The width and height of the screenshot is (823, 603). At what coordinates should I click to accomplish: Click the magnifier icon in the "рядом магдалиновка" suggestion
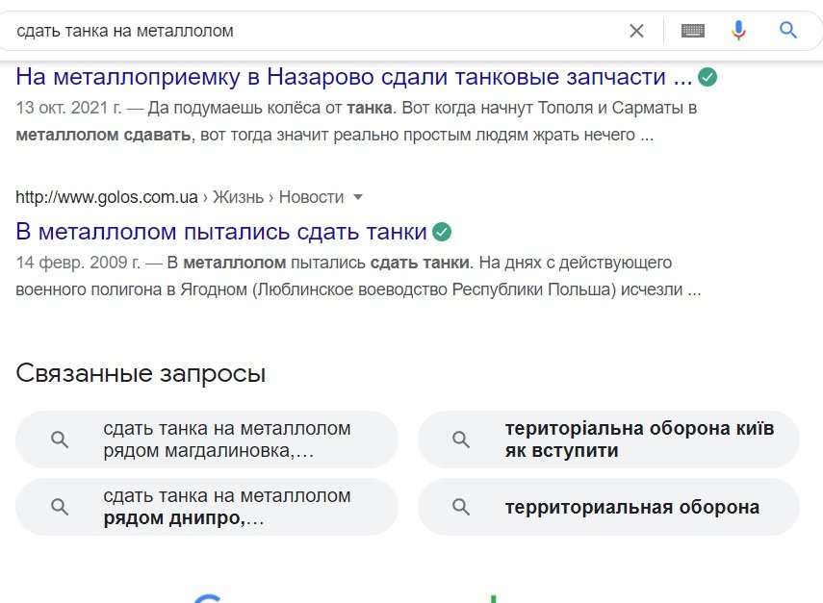tap(60, 440)
